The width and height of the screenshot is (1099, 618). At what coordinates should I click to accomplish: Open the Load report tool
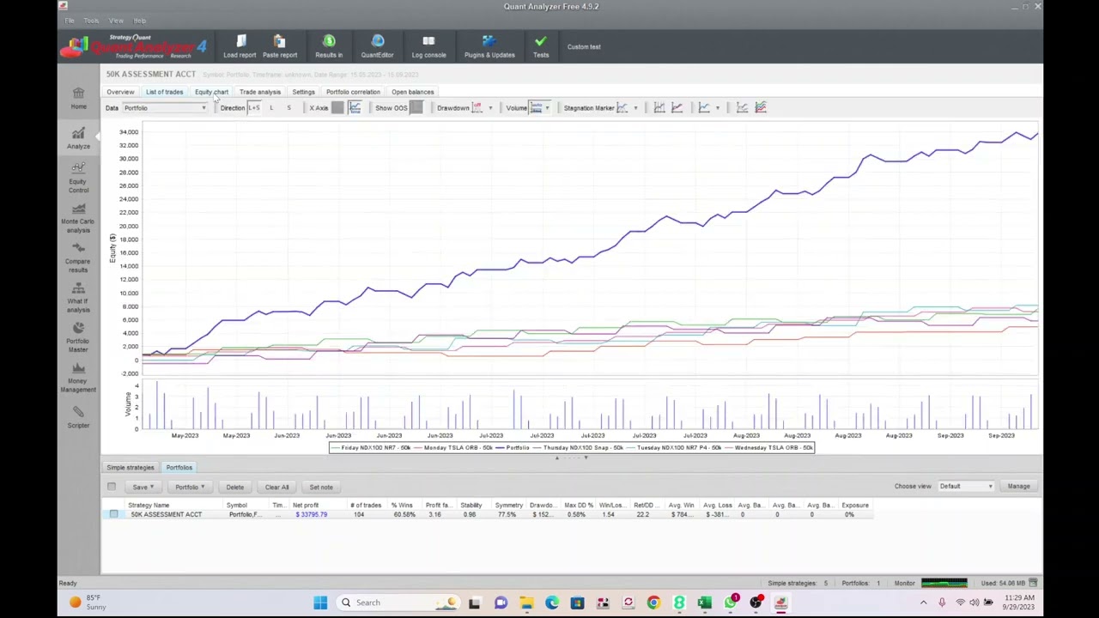(x=240, y=47)
